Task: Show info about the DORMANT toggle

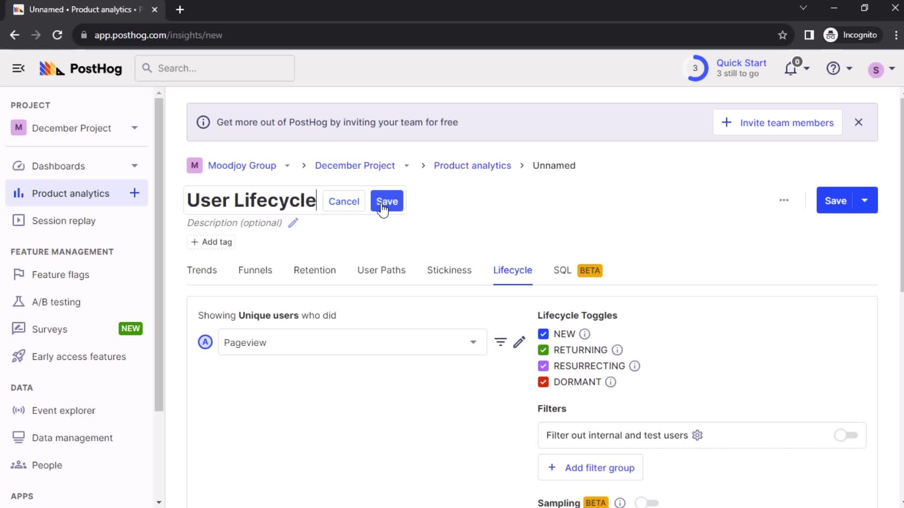Action: (610, 382)
